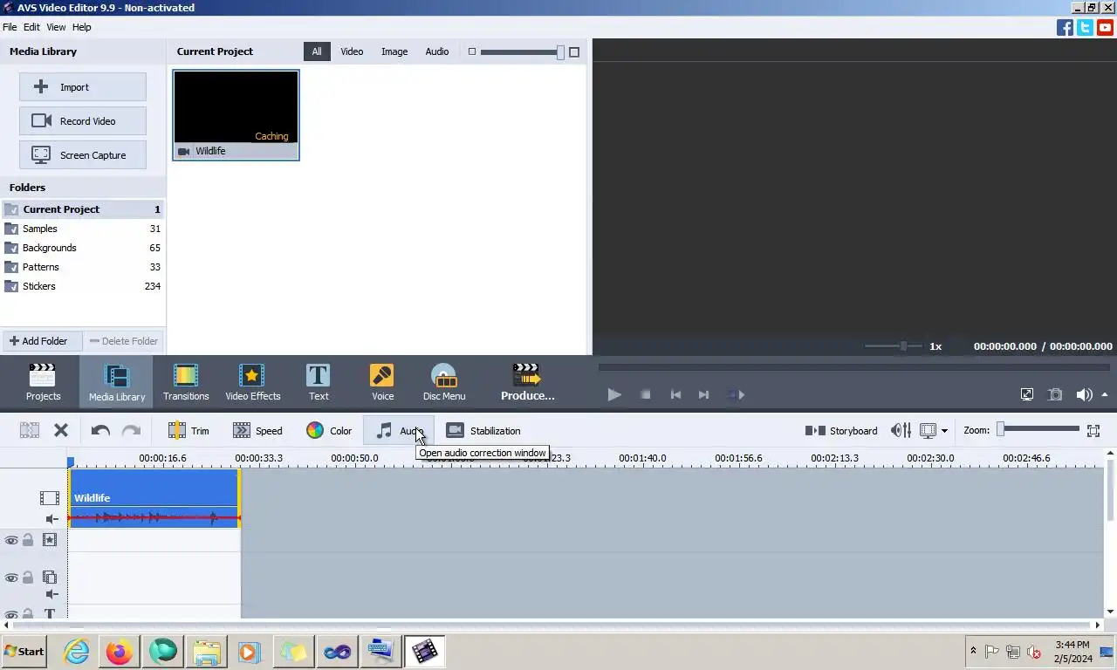
Task: Open the Video Effects panel
Action: click(252, 382)
